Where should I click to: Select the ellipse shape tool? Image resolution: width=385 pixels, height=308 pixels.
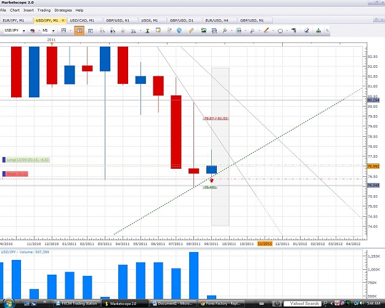click(280, 31)
